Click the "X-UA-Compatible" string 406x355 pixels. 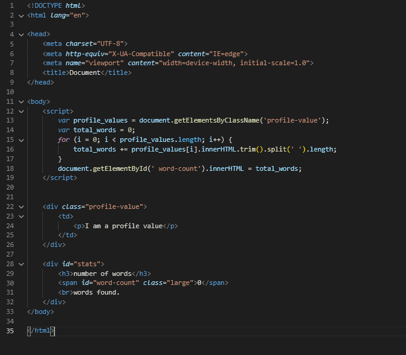(x=141, y=54)
